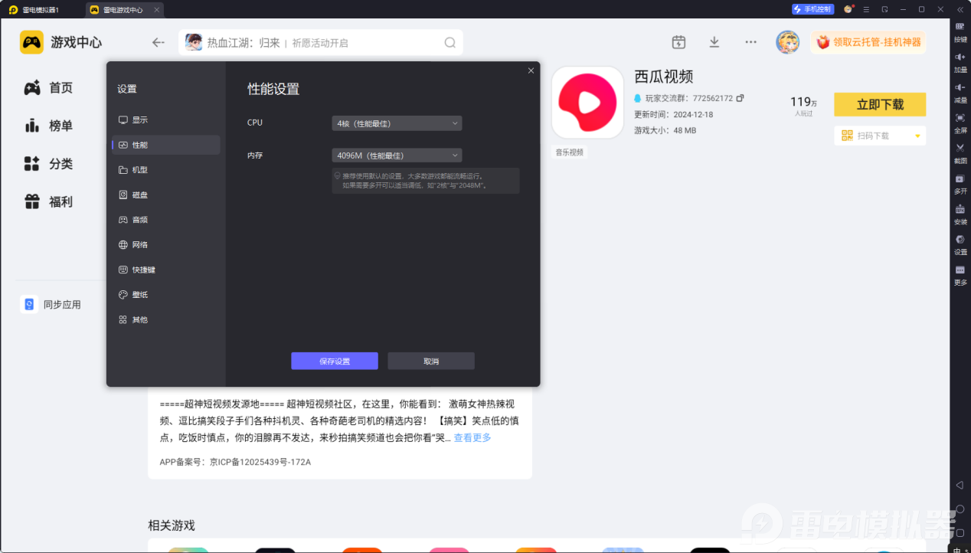Open 首页 in game center sidebar
Screen dimensions: 971x553
click(x=48, y=88)
